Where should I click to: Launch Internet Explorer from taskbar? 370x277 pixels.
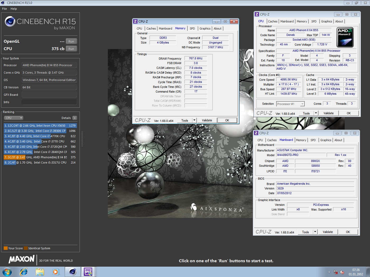point(24,272)
